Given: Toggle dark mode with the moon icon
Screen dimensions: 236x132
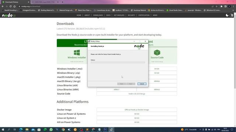Looking at the screenshot, I should (x=227, y=15).
